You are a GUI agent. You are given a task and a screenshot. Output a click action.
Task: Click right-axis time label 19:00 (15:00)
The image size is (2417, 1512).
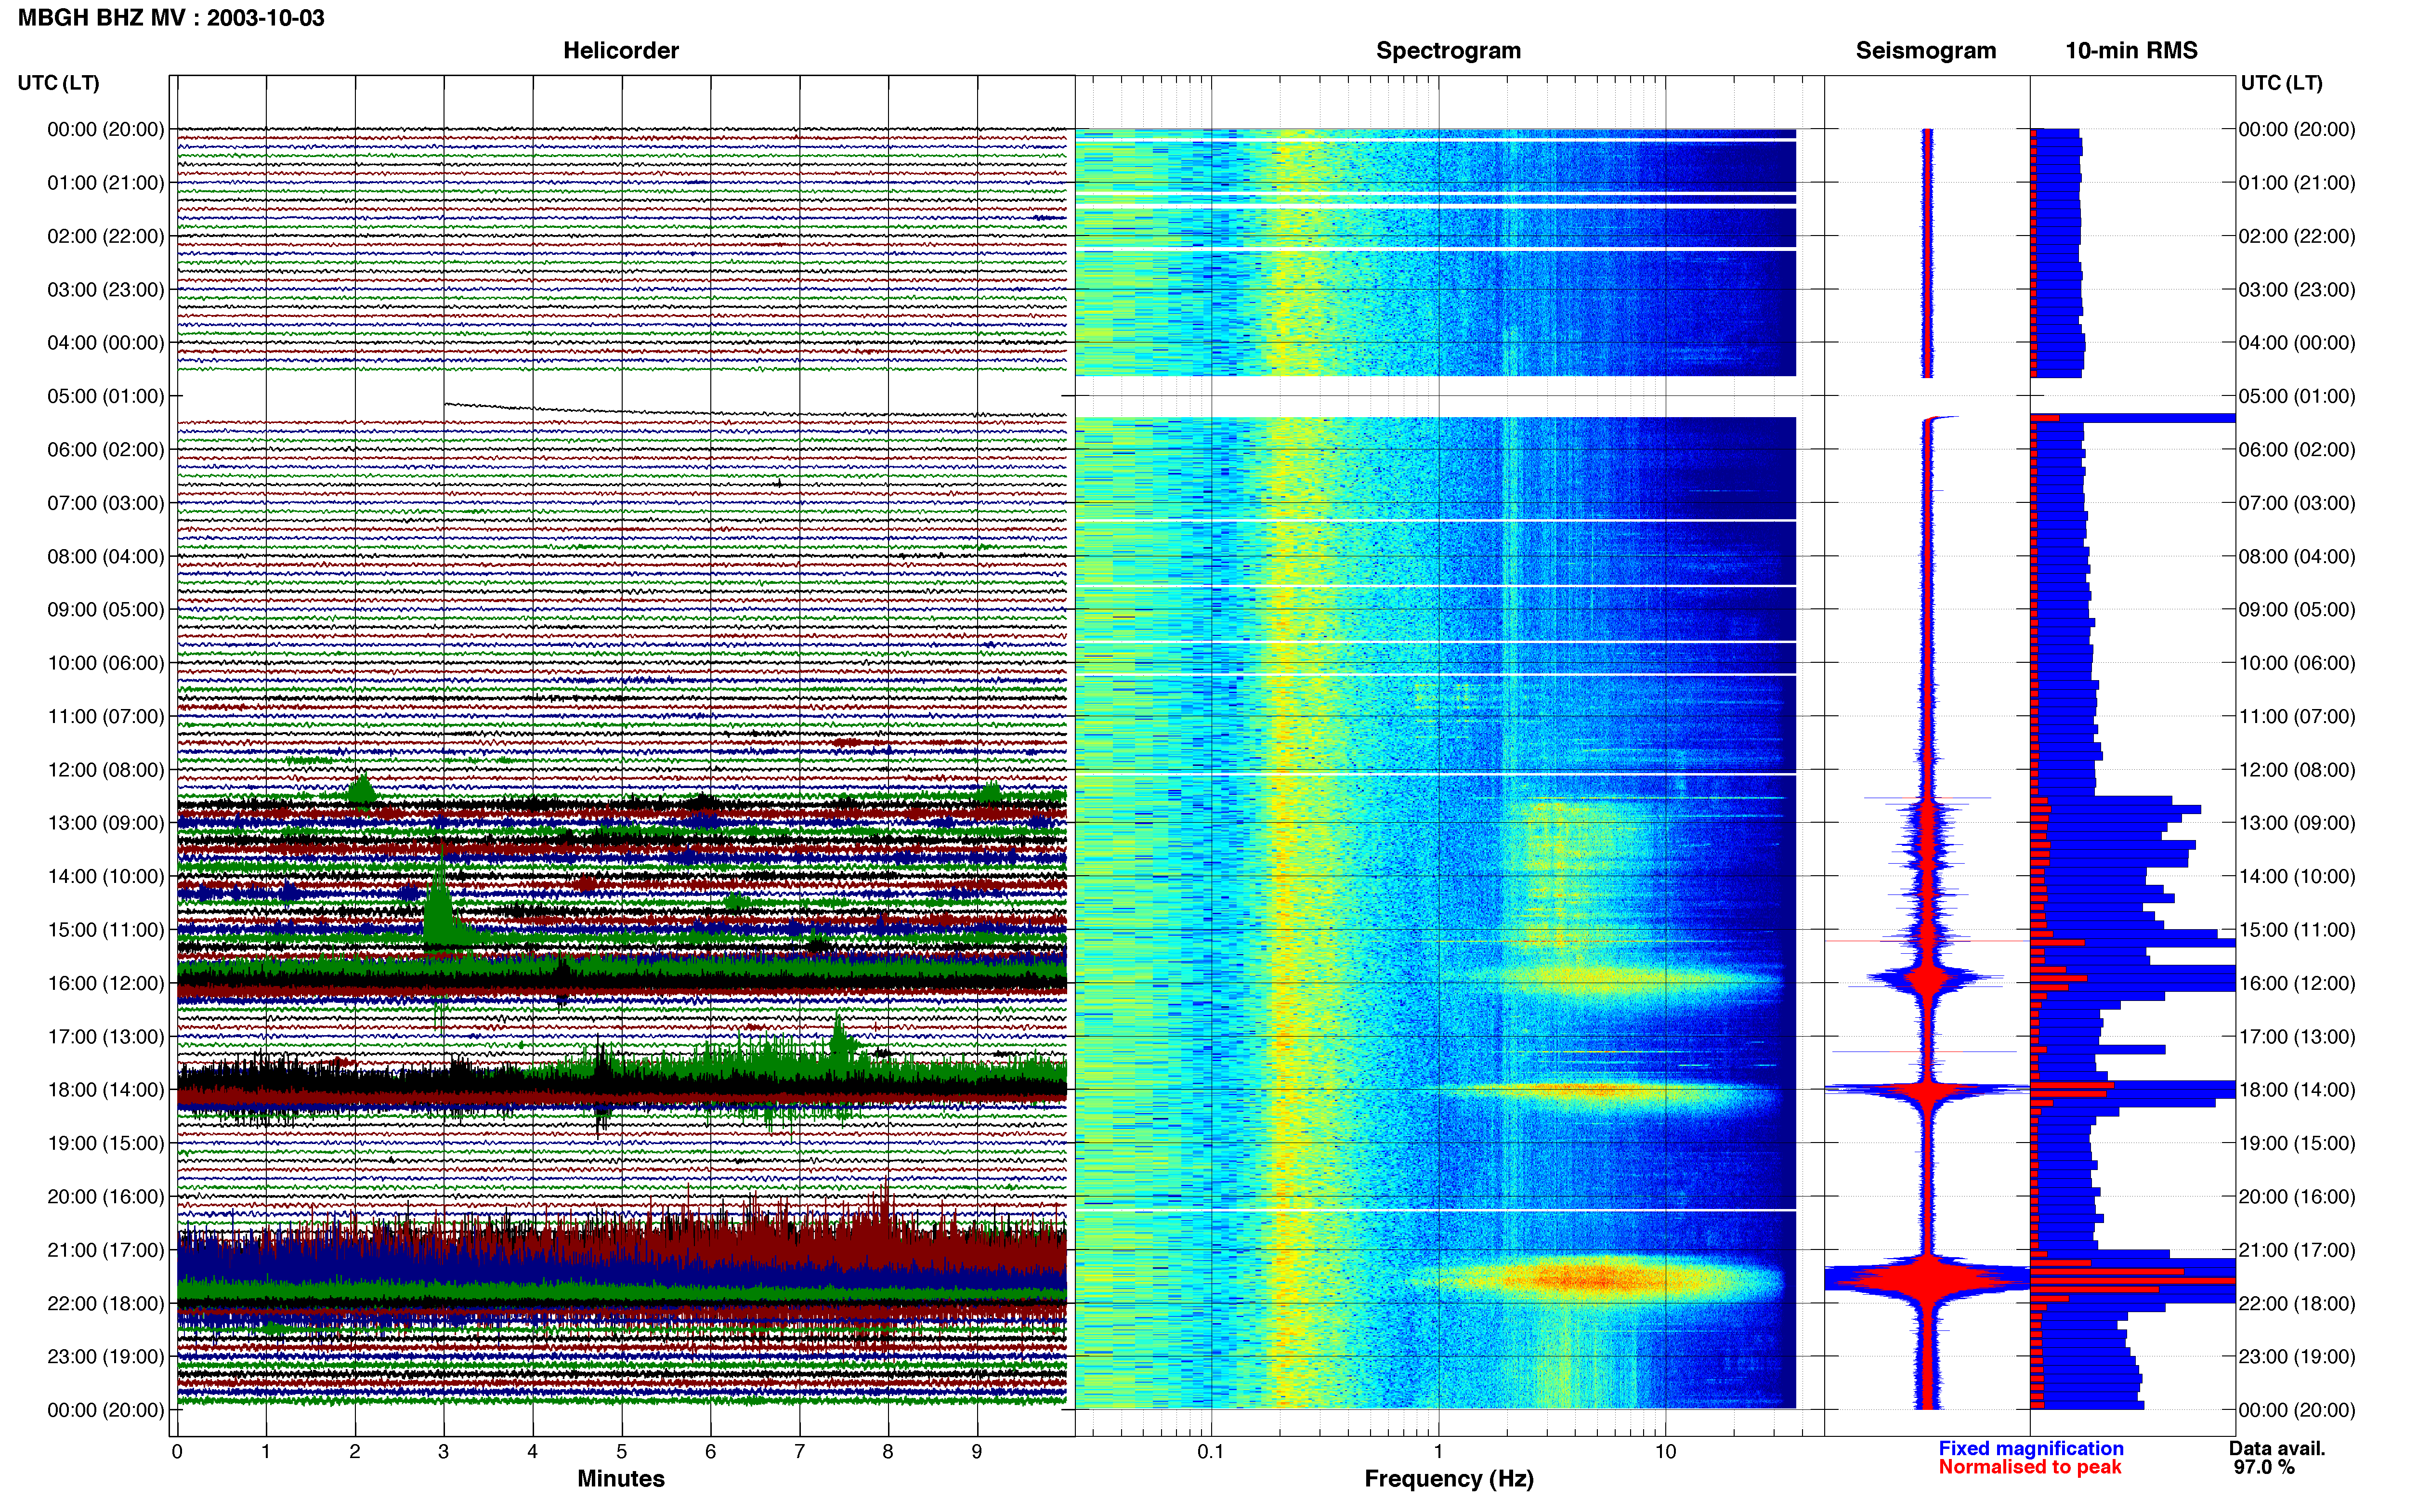[2297, 1143]
